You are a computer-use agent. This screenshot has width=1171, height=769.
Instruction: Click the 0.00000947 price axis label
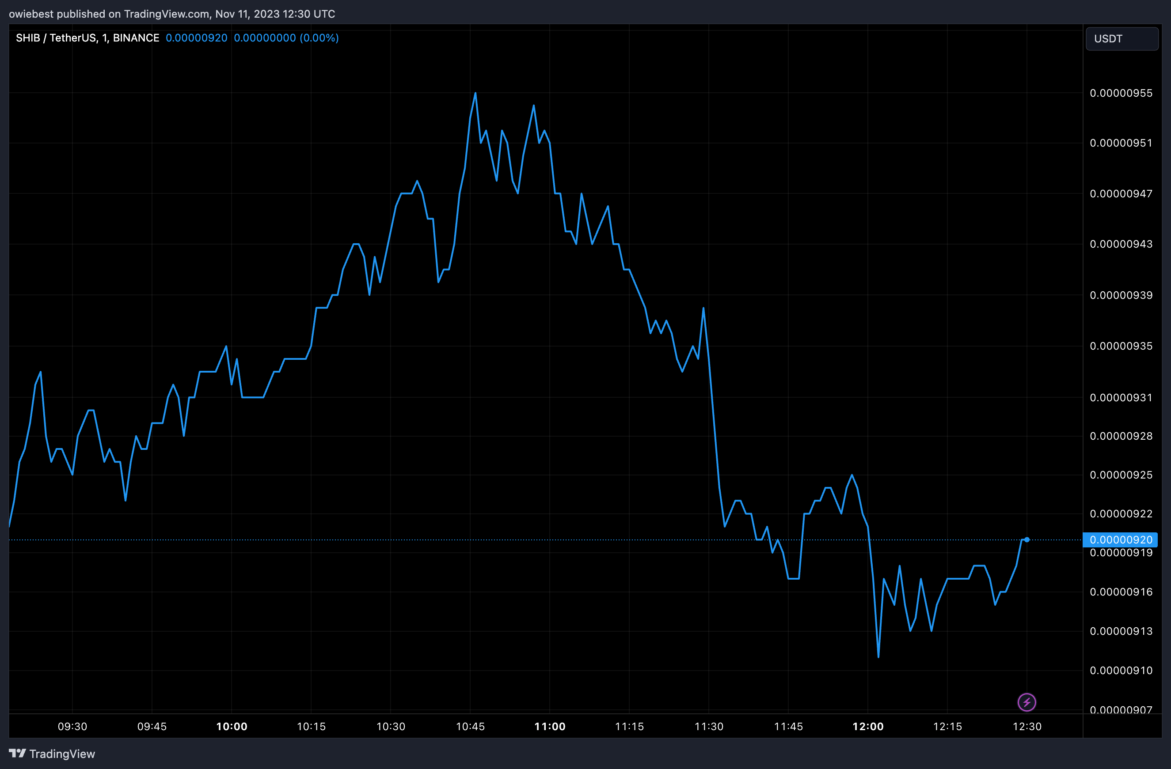click(1121, 194)
